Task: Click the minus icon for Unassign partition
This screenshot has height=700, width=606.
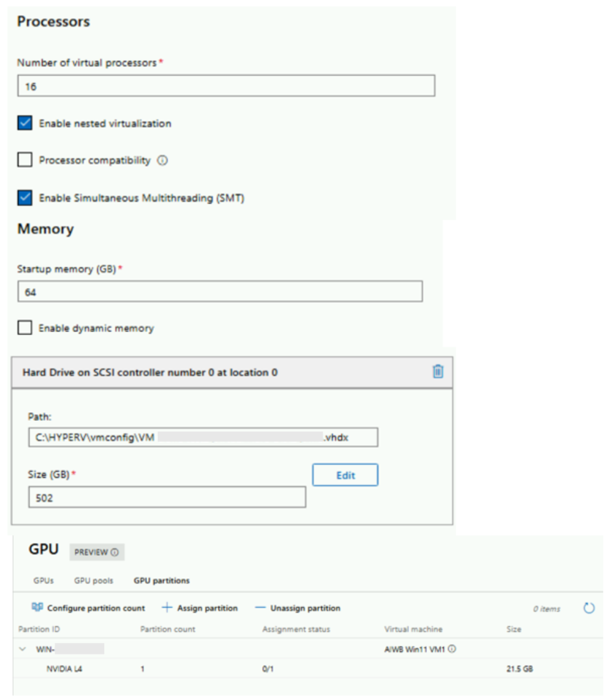Action: click(260, 608)
